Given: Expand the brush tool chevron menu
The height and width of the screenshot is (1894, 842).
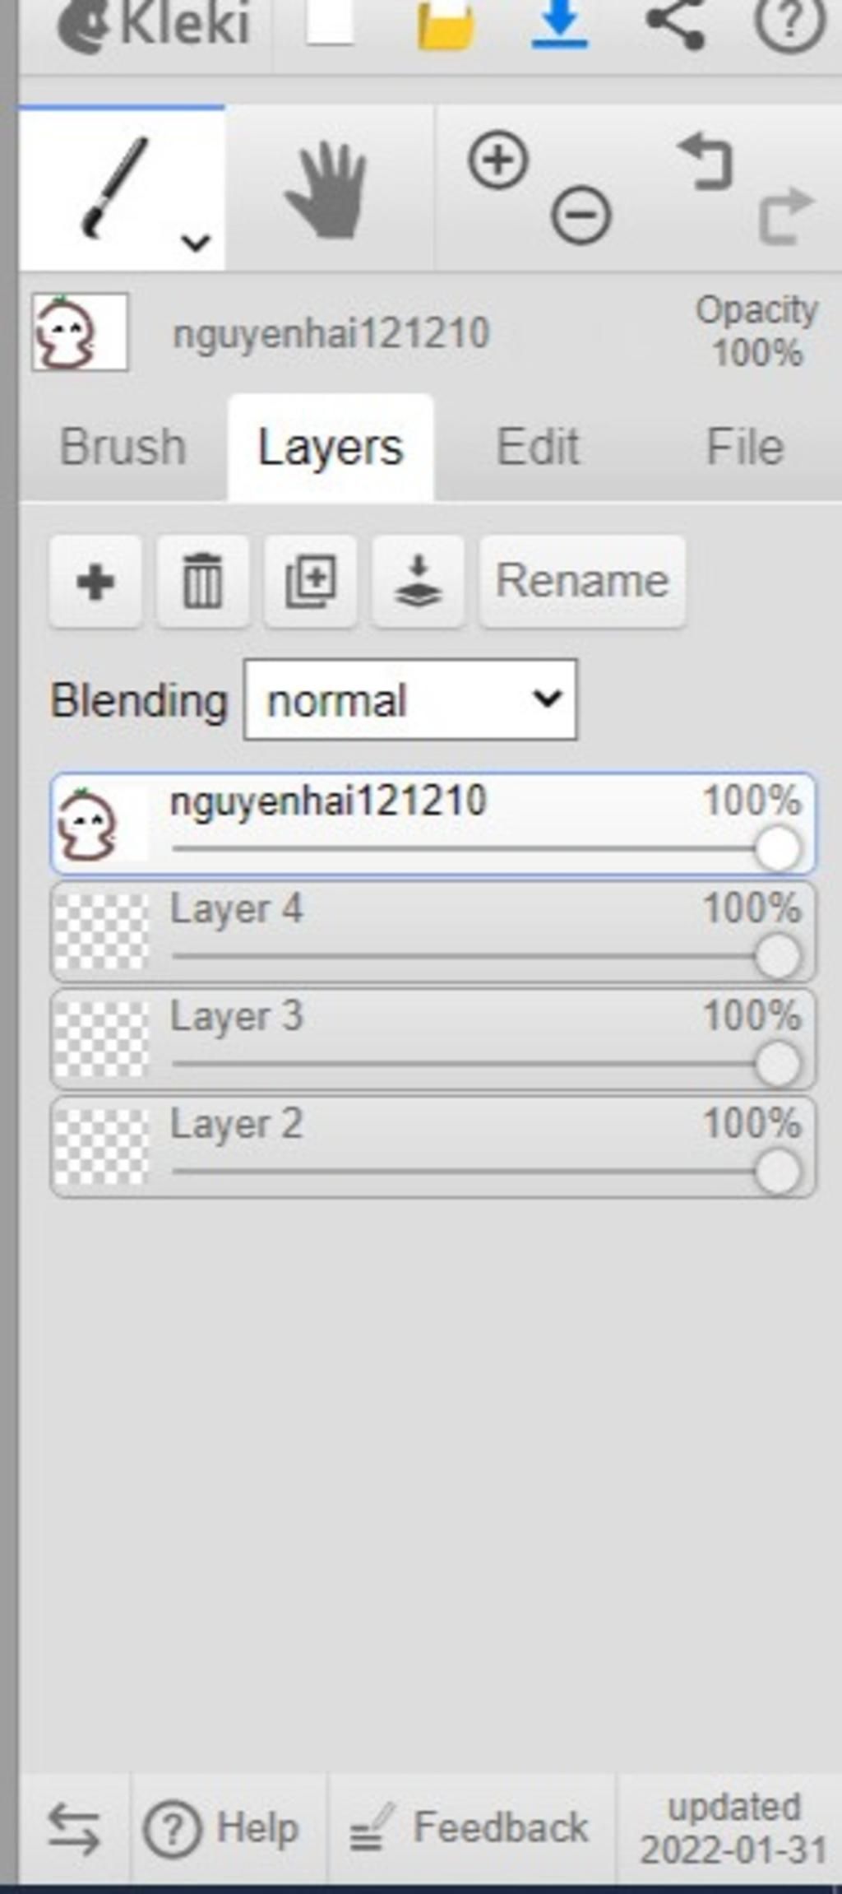Looking at the screenshot, I should click(196, 242).
